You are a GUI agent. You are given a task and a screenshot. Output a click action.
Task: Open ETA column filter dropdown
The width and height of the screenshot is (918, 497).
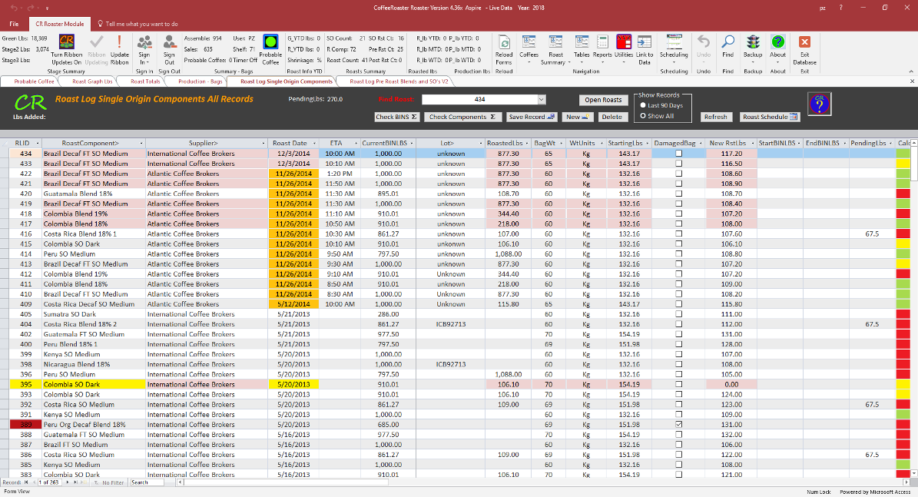tap(356, 144)
